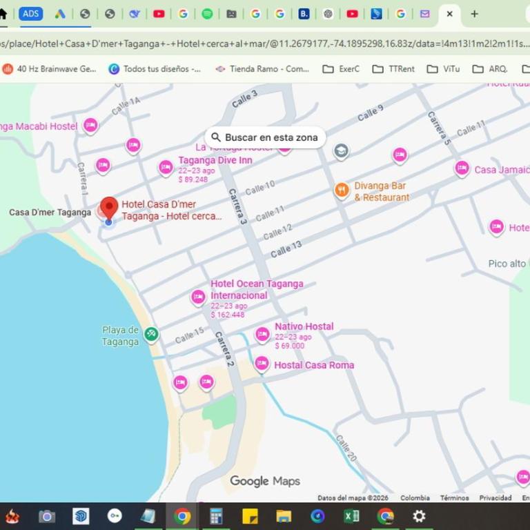Select the Hostal Casa Roma pin
This screenshot has height=530, width=530.
coord(262,364)
